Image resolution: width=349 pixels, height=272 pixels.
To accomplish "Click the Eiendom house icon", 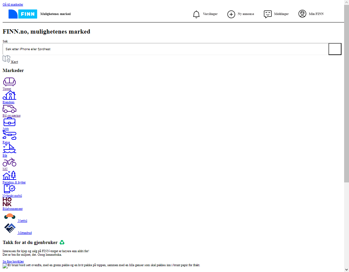I will click(9, 95).
